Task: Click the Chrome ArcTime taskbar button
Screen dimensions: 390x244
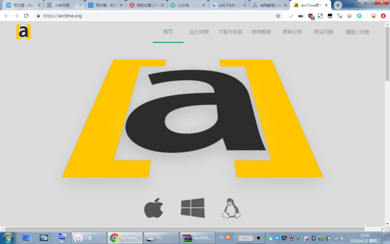Action: pyautogui.click(x=125, y=238)
